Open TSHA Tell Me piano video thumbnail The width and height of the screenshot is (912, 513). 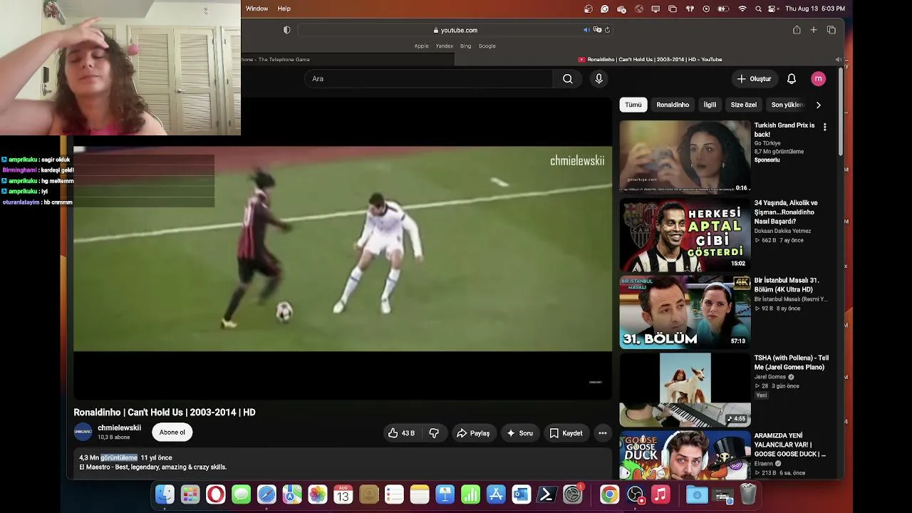685,390
